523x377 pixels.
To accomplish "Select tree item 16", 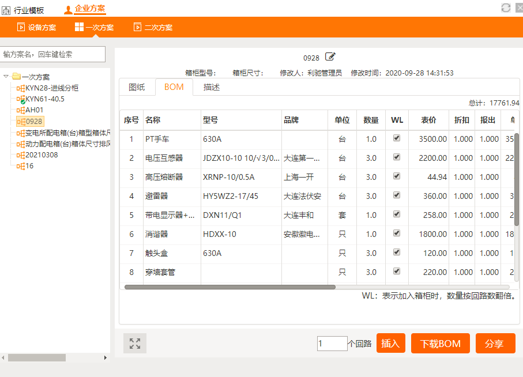I will coord(29,166).
